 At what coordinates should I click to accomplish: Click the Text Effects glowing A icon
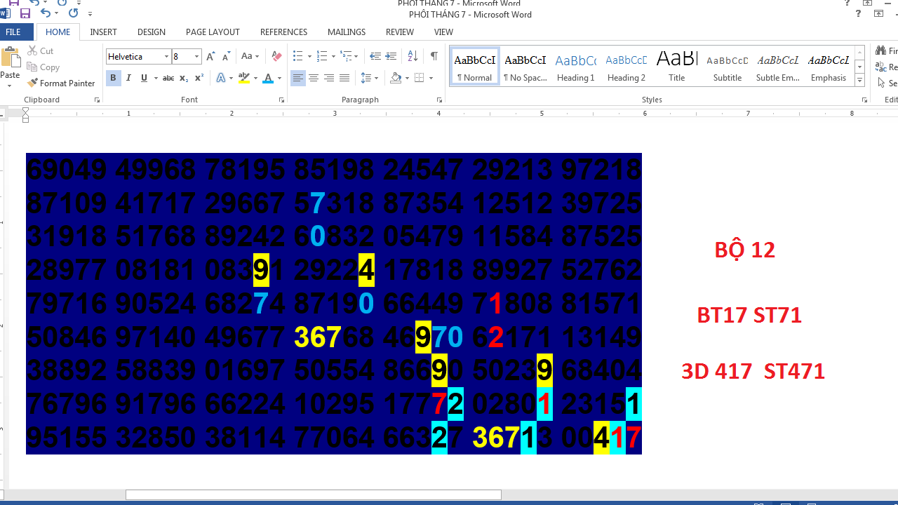pyautogui.click(x=221, y=78)
